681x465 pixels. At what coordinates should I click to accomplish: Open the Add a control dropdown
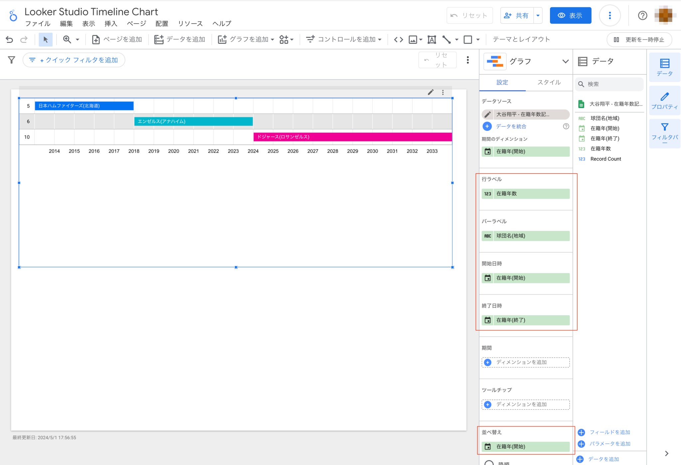(x=343, y=40)
